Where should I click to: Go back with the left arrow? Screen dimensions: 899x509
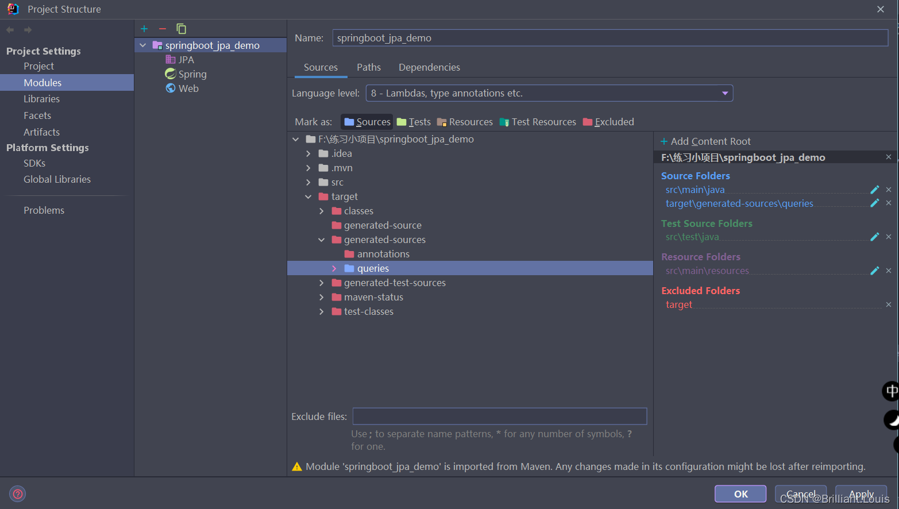[x=10, y=30]
